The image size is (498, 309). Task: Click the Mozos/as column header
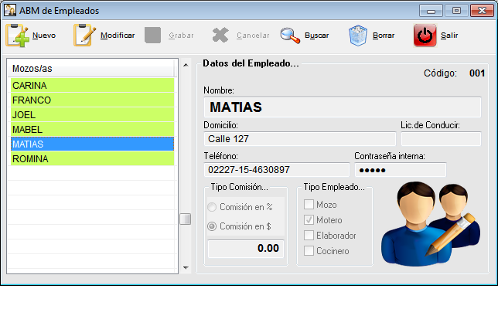(x=91, y=68)
